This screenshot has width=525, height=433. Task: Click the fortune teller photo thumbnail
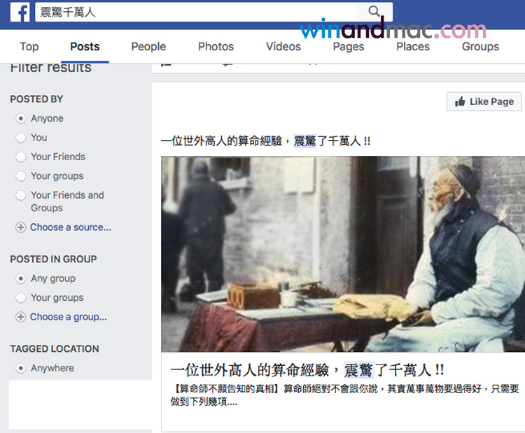pos(343,254)
